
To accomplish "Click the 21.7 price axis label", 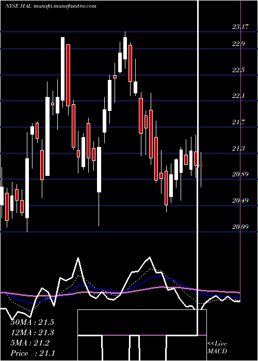I will (x=238, y=122).
